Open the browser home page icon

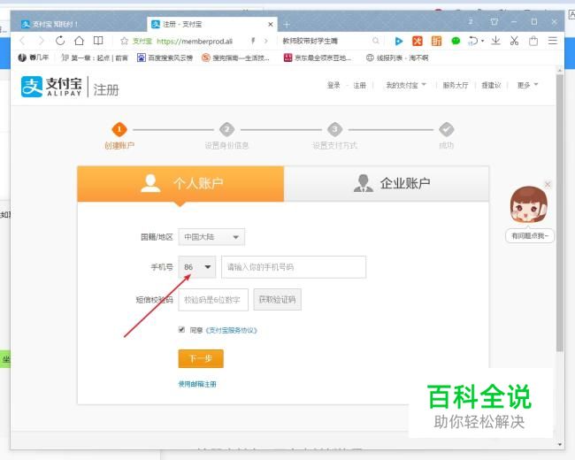pos(79,41)
